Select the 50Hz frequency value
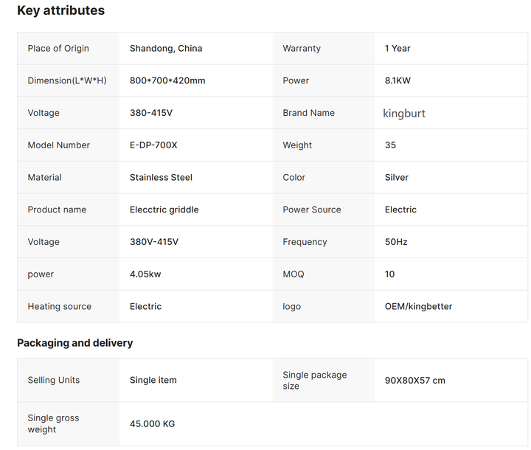Screen dimensions: 531x450 (x=396, y=242)
